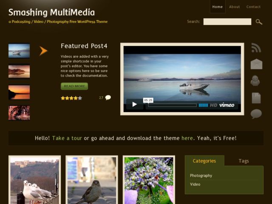This screenshot has height=204, width=272.
Task: Click inside the Search field
Action: coord(227,22)
